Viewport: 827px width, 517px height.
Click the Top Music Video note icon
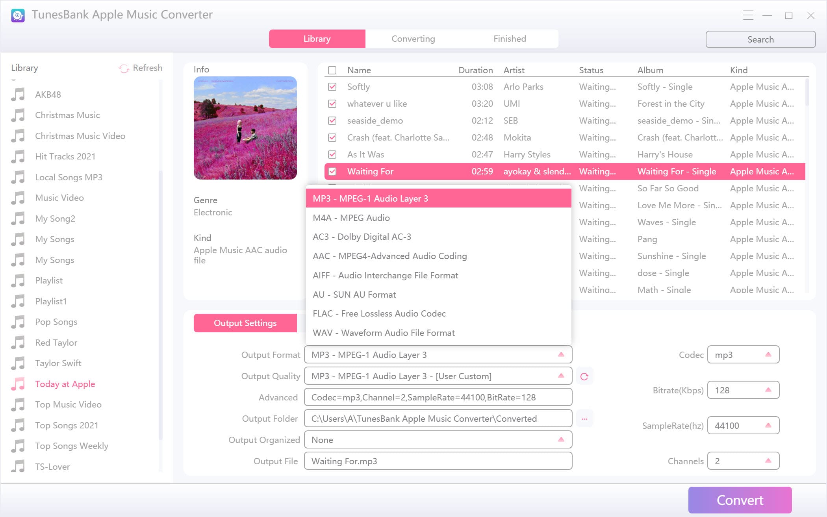18,404
